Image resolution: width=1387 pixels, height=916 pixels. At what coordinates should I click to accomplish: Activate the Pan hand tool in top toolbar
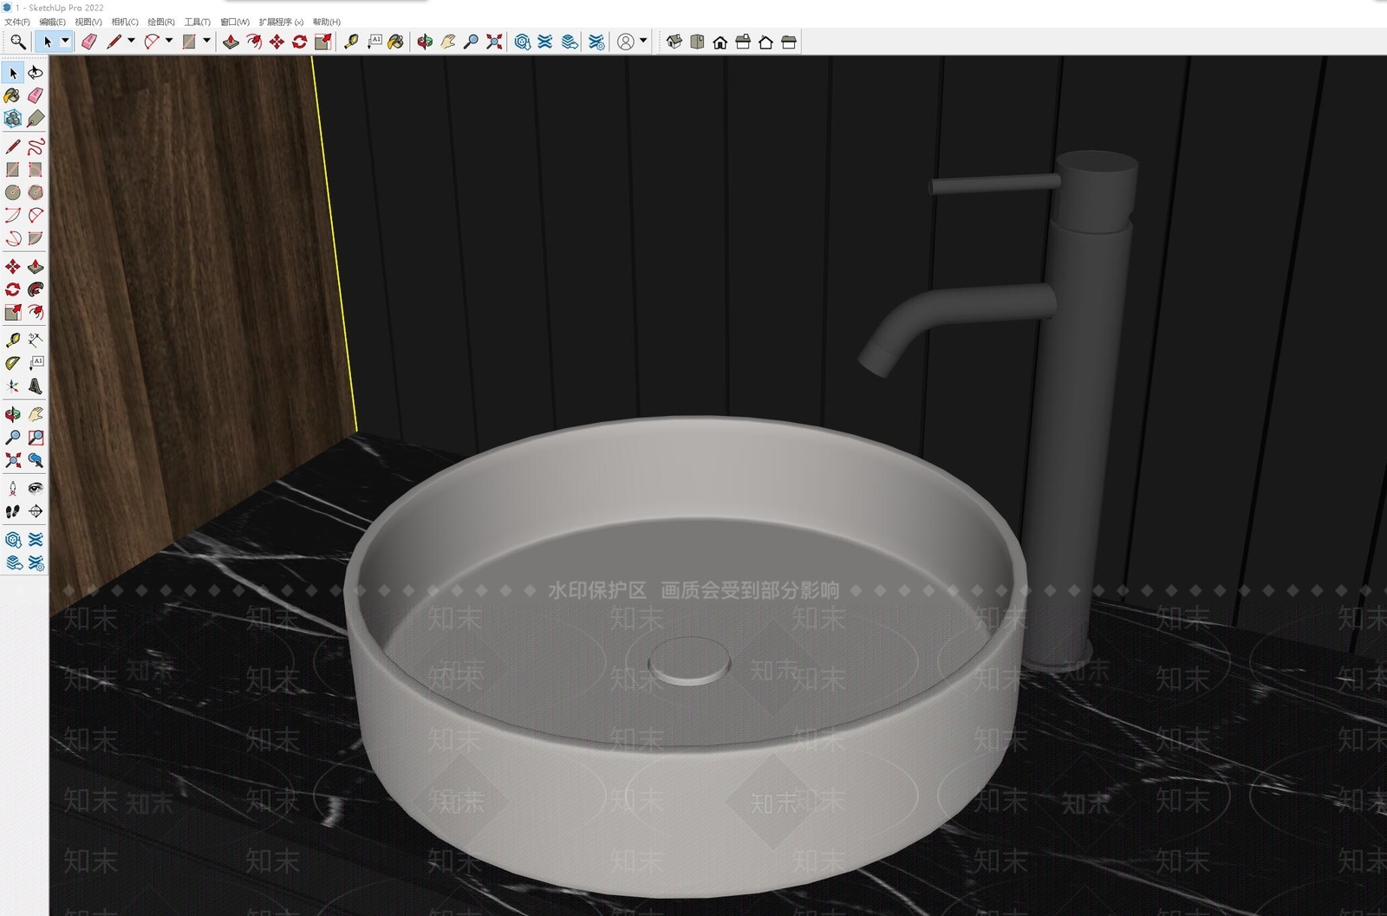pyautogui.click(x=448, y=42)
